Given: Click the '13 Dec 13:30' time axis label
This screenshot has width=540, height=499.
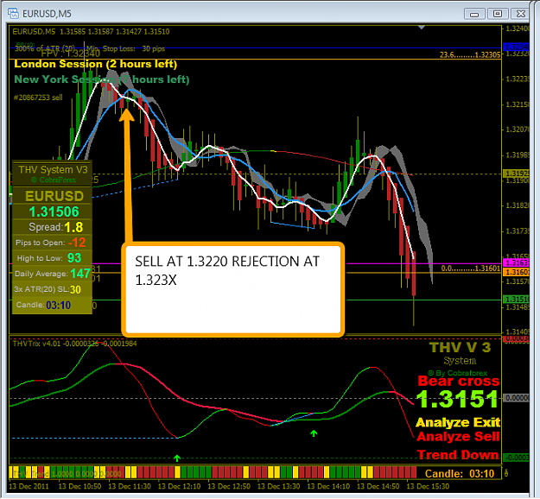Looking at the screenshot, I should (278, 486).
